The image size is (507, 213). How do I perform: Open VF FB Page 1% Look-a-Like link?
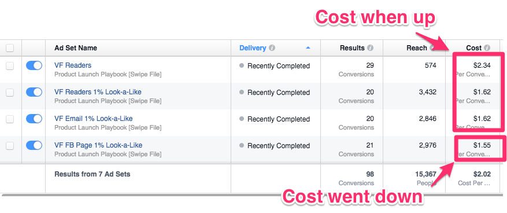coord(98,145)
